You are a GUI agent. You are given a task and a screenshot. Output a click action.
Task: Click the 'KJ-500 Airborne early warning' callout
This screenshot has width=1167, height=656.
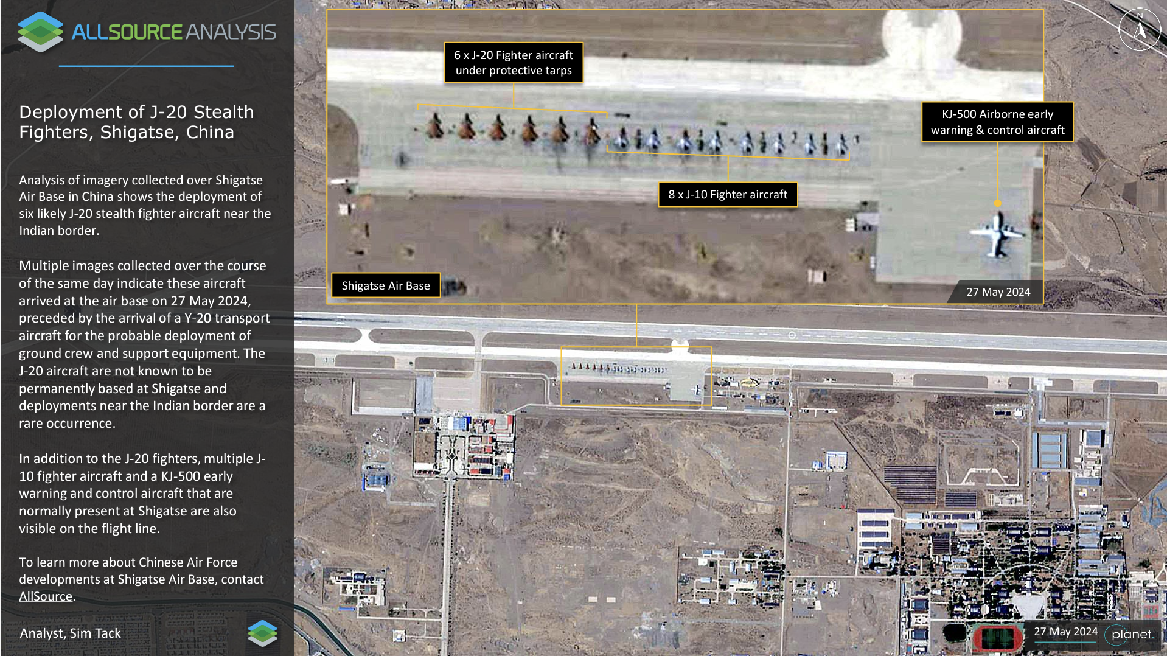pyautogui.click(x=997, y=122)
